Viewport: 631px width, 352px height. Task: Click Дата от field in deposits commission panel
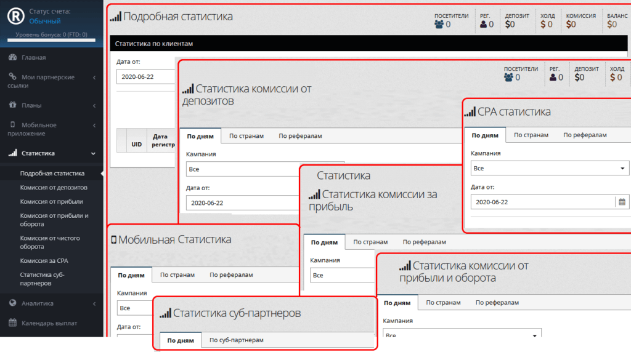point(243,202)
